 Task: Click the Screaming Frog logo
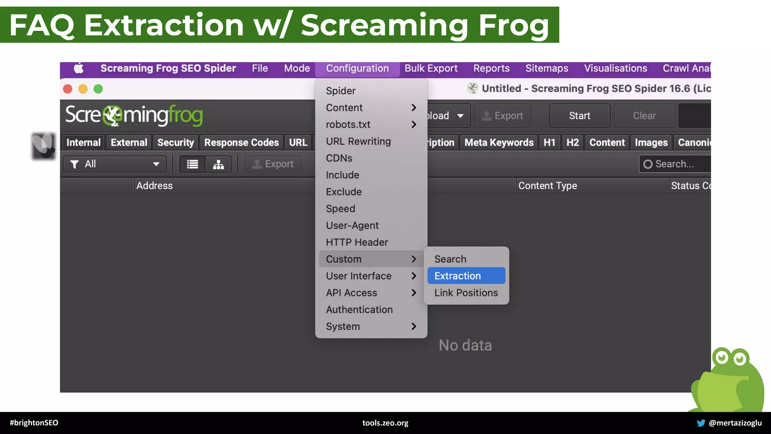point(134,115)
